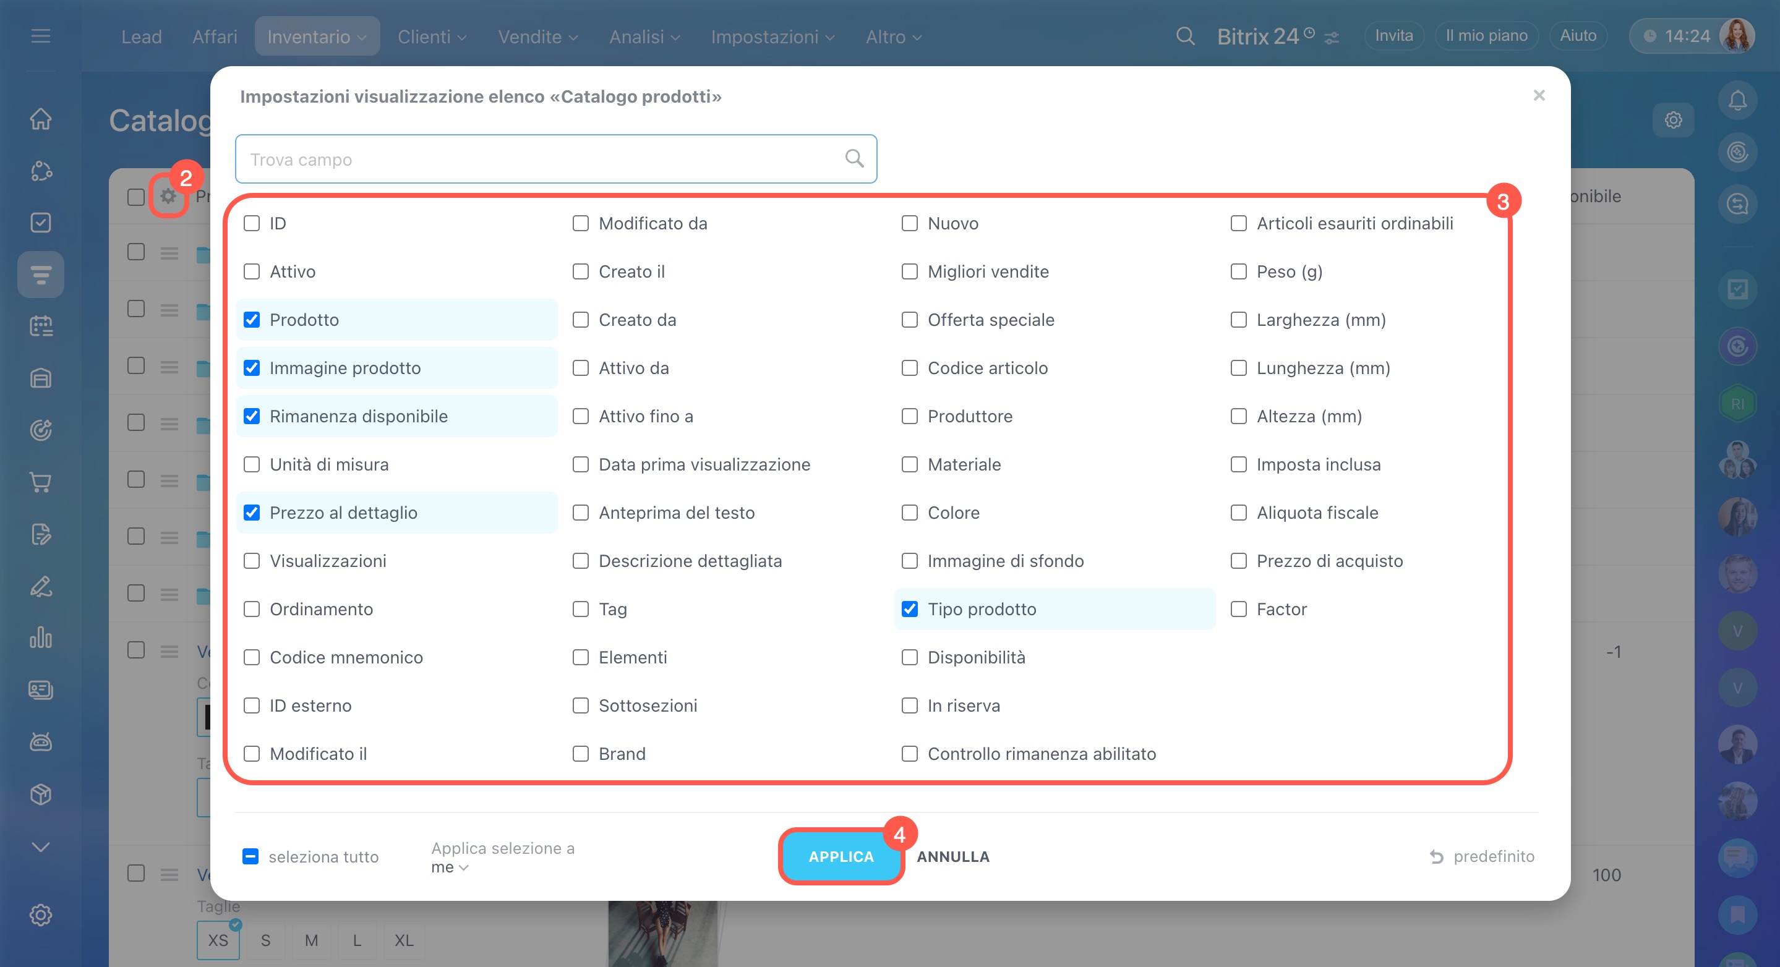Viewport: 1780px width, 967px height.
Task: Open calendar icon in left sidebar
Action: click(41, 326)
